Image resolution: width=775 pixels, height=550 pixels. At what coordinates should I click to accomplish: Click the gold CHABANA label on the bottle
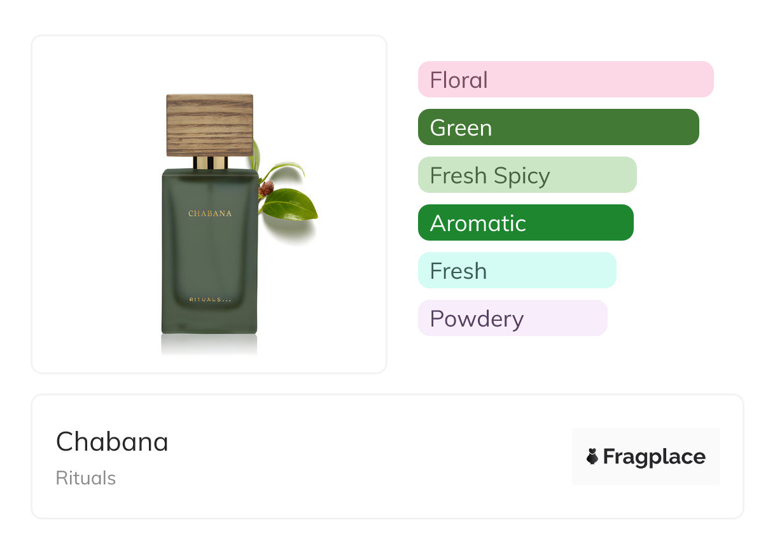(x=209, y=213)
